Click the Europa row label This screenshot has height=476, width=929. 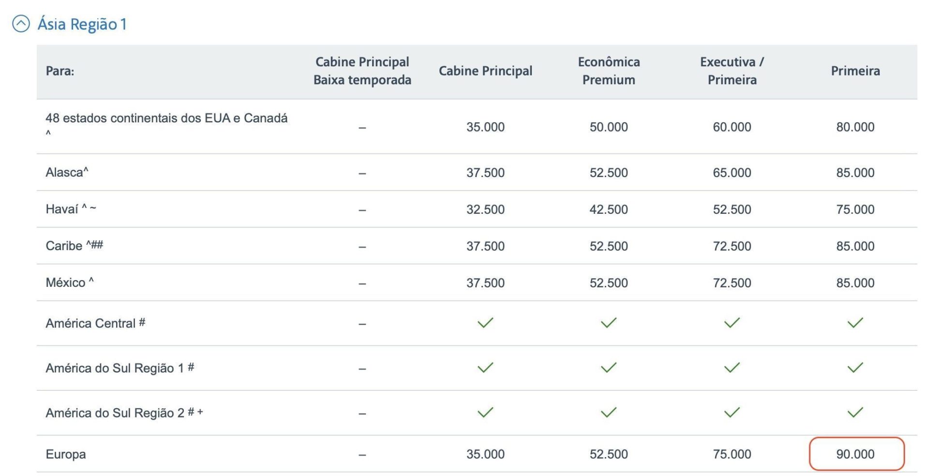66,454
